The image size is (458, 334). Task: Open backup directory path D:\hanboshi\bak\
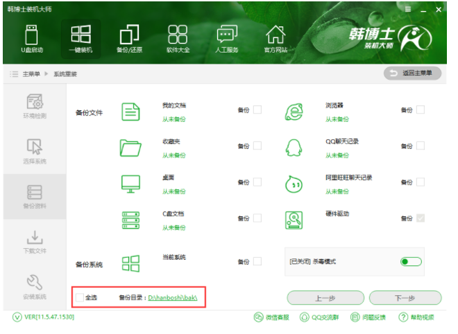pos(173,298)
